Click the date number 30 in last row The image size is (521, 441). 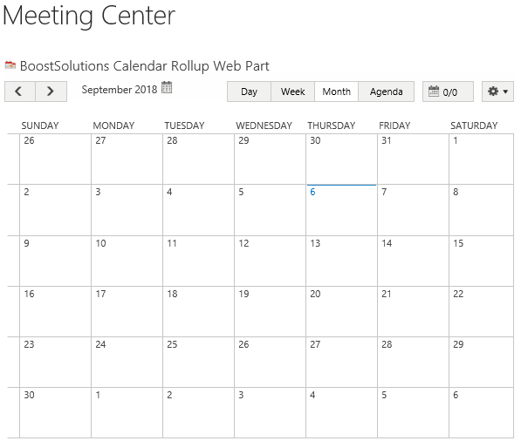point(30,395)
